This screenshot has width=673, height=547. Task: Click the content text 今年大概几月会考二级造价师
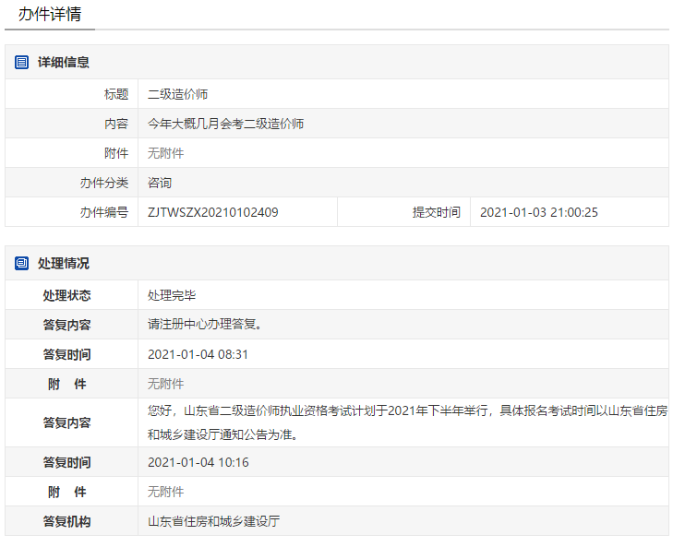[x=226, y=124]
